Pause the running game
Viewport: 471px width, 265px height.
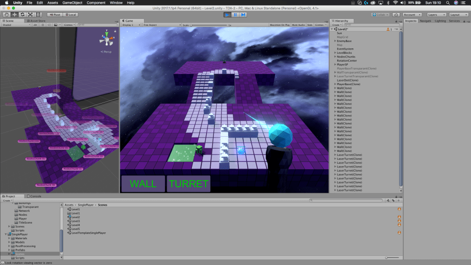[235, 15]
